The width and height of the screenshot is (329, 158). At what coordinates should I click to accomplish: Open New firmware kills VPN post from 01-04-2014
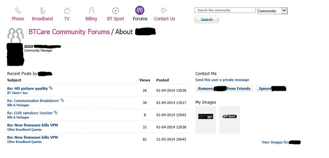coord(32,125)
